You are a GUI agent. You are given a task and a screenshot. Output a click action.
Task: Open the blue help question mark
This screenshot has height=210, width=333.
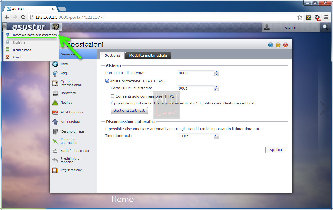pyautogui.click(x=271, y=45)
